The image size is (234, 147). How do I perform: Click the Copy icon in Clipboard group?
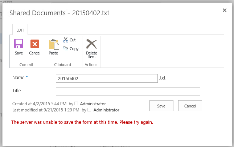[x=66, y=49]
